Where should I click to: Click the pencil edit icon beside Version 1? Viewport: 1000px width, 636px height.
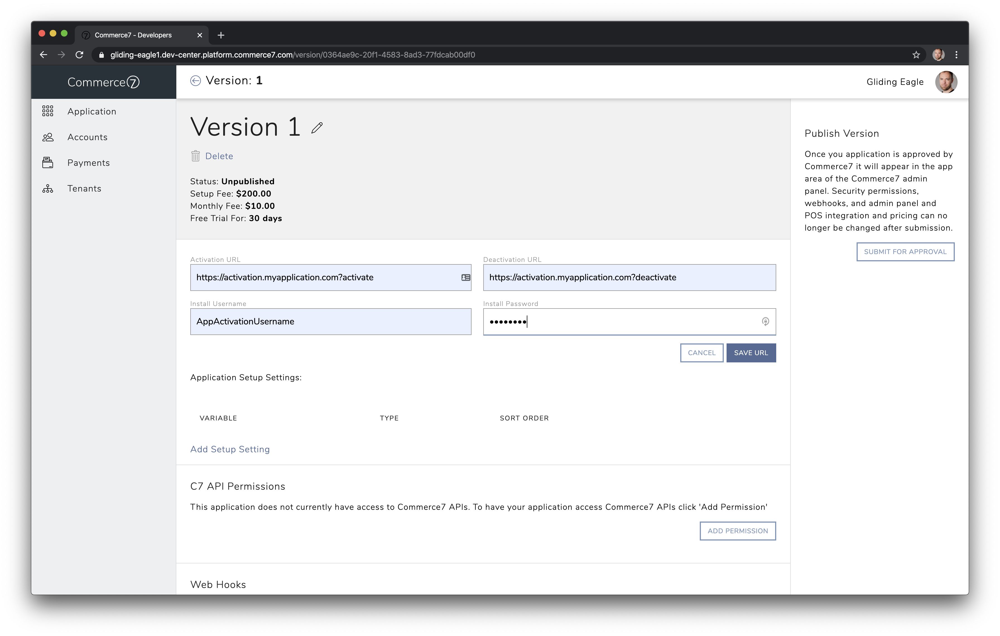(317, 128)
